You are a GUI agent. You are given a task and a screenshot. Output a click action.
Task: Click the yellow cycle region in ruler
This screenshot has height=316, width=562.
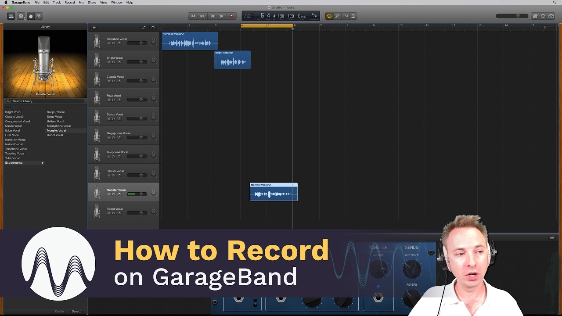[x=267, y=25]
